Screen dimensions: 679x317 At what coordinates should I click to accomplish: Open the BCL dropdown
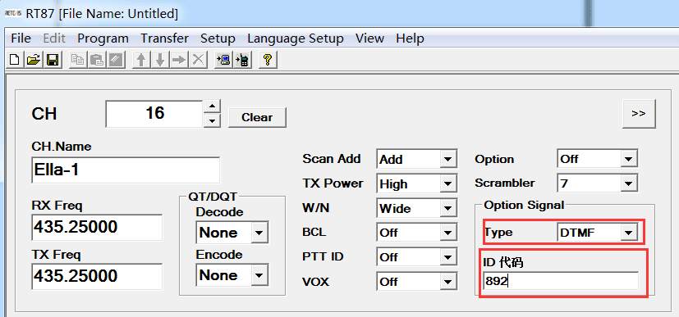coord(448,233)
